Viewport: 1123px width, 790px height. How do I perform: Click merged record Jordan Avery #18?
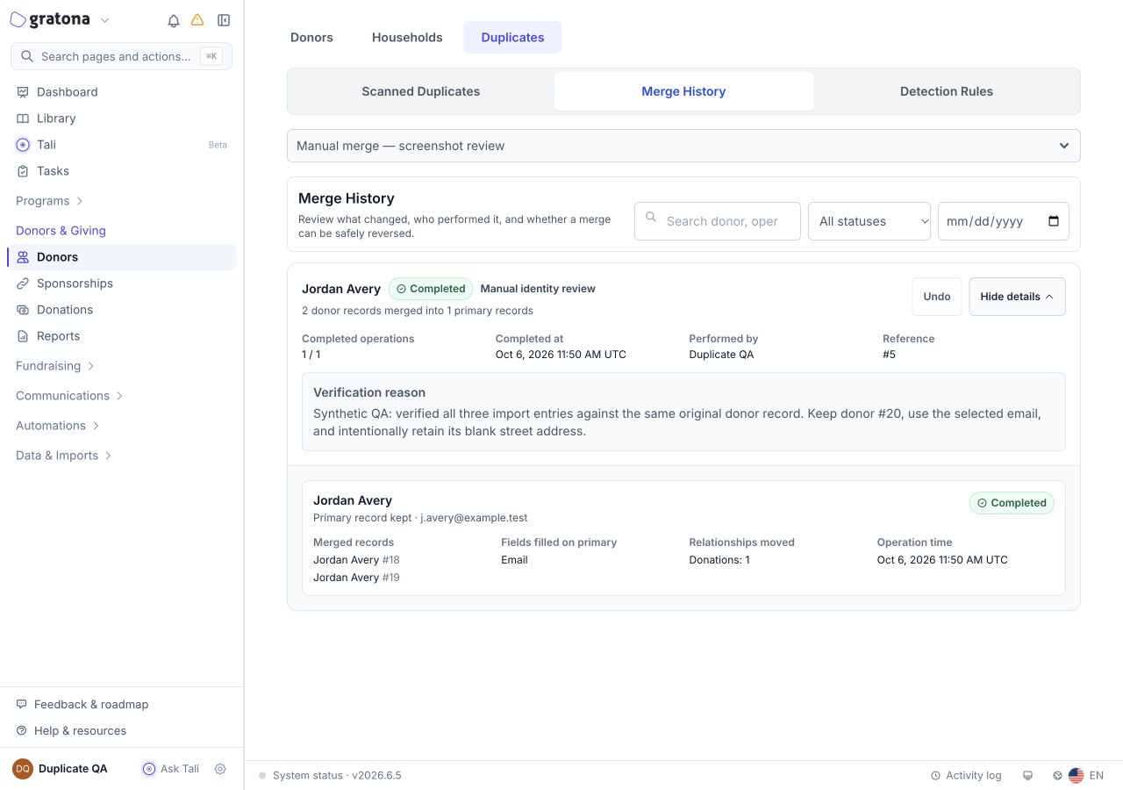[356, 560]
